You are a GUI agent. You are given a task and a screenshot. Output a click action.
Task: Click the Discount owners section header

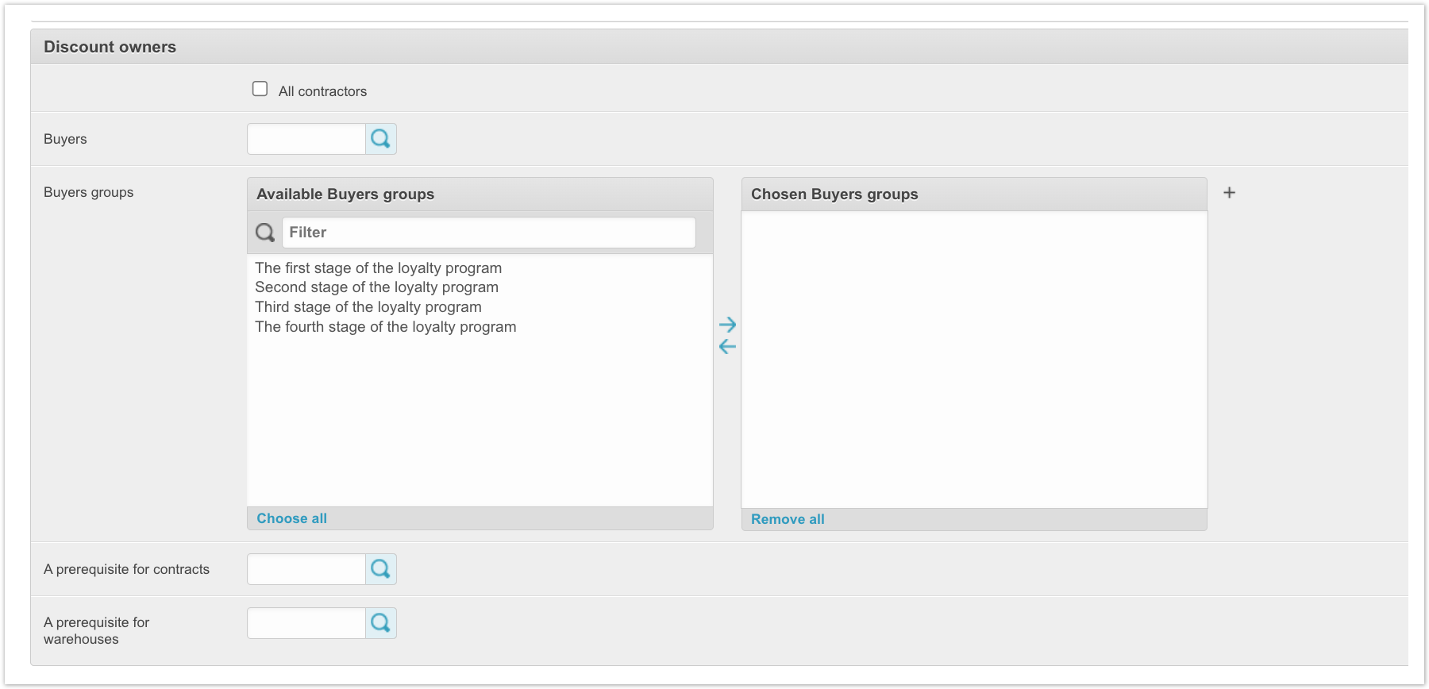tap(110, 47)
